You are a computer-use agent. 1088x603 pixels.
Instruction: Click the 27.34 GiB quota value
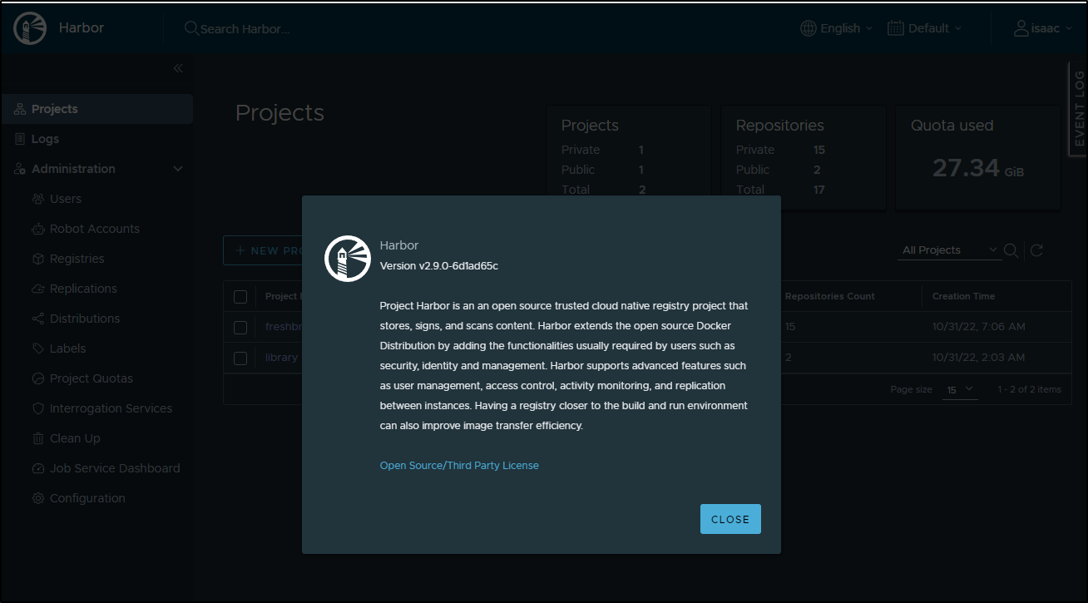[977, 168]
